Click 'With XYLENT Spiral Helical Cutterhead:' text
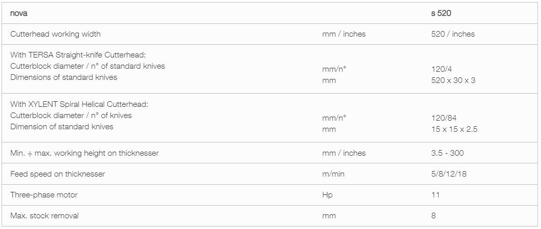The height and width of the screenshot is (229, 541). coord(81,104)
